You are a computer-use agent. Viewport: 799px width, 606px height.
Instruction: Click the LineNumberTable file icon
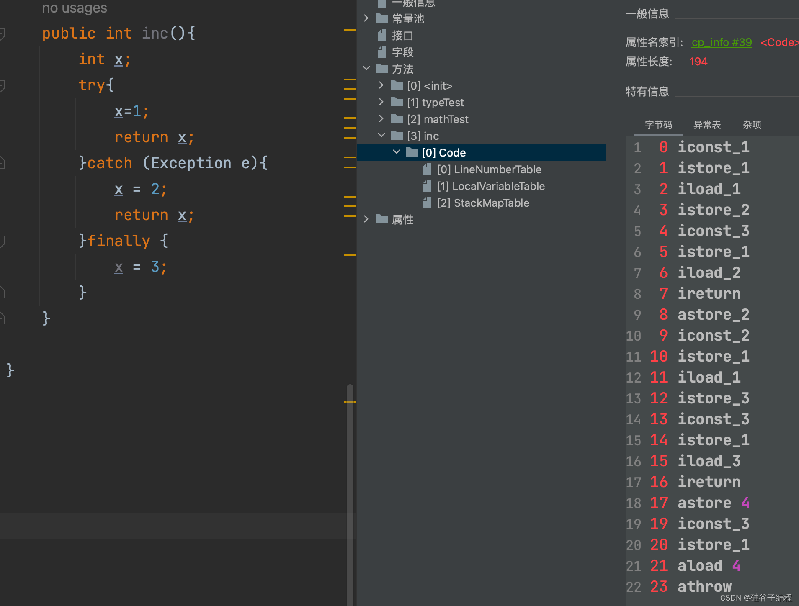point(427,169)
